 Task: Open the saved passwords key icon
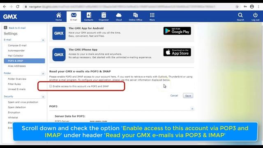pos(245,7)
